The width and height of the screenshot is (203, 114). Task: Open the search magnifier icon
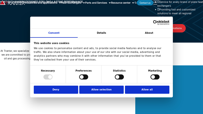pos(136,3)
